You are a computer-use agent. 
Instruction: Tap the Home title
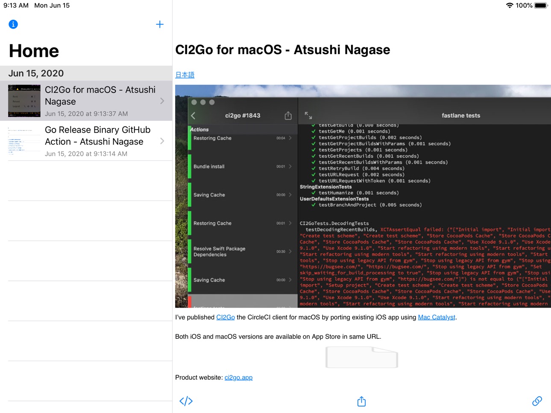point(34,51)
